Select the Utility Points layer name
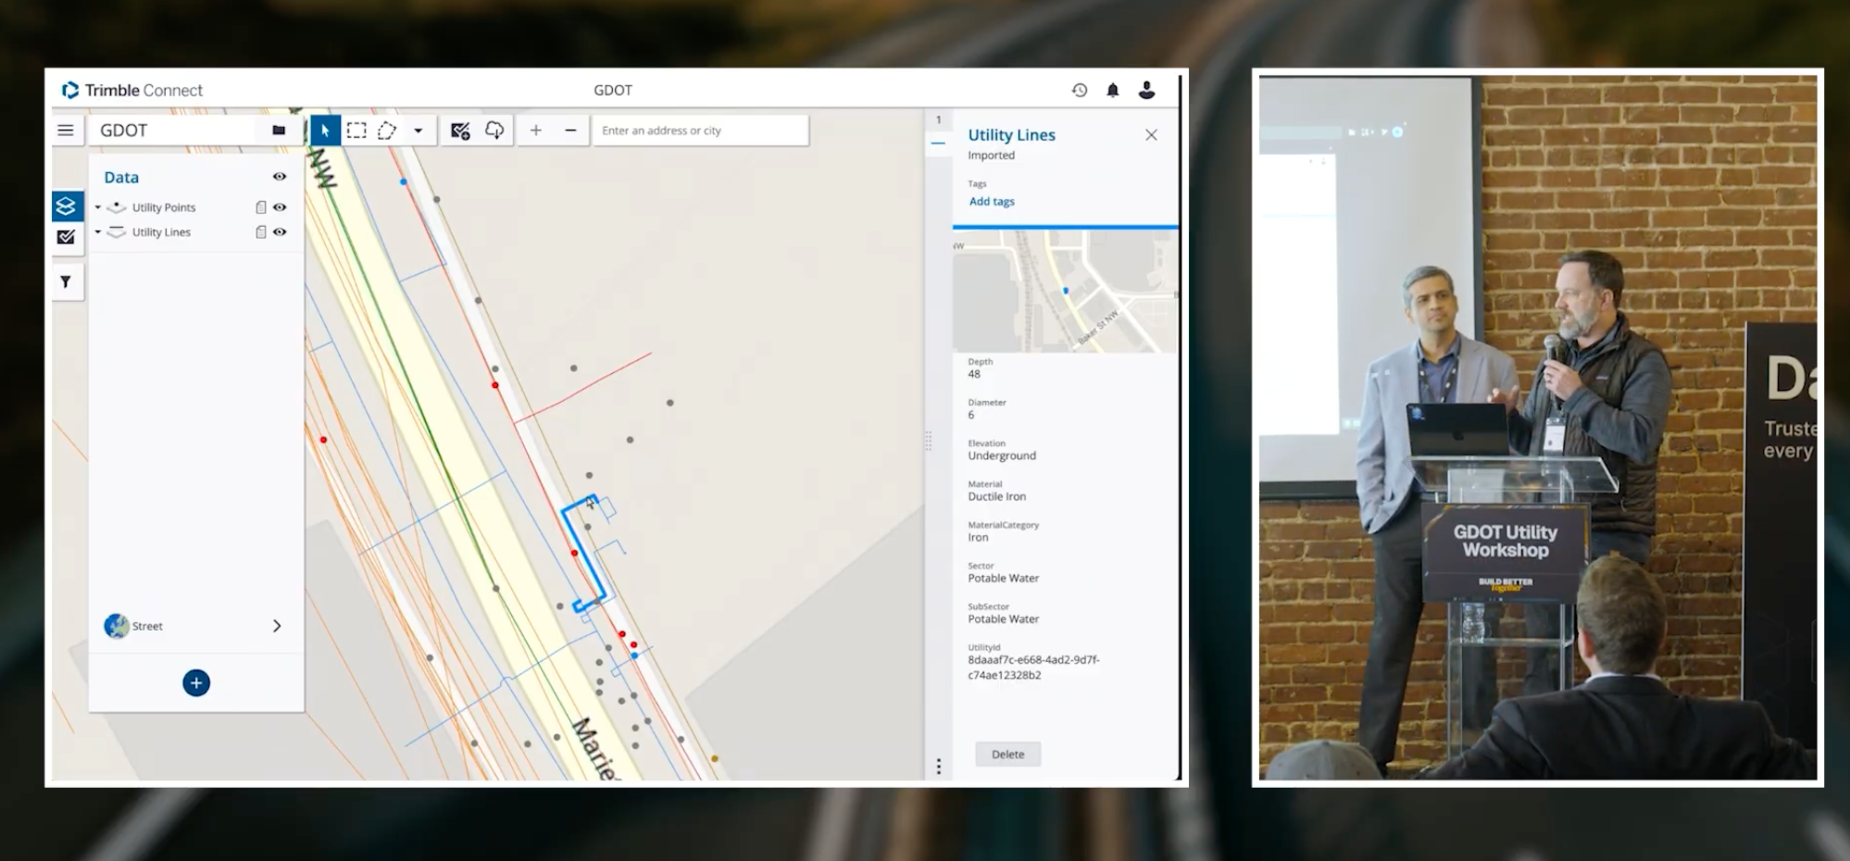 point(164,207)
